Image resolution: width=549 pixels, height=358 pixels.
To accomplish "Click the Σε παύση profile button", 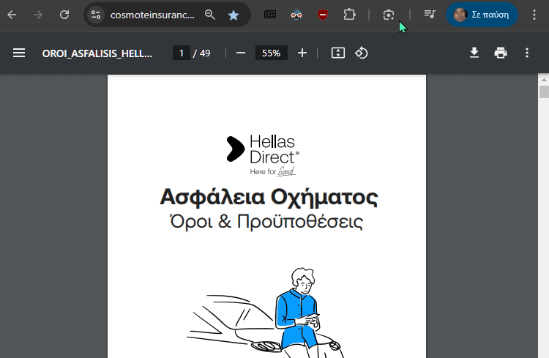I will (482, 15).
